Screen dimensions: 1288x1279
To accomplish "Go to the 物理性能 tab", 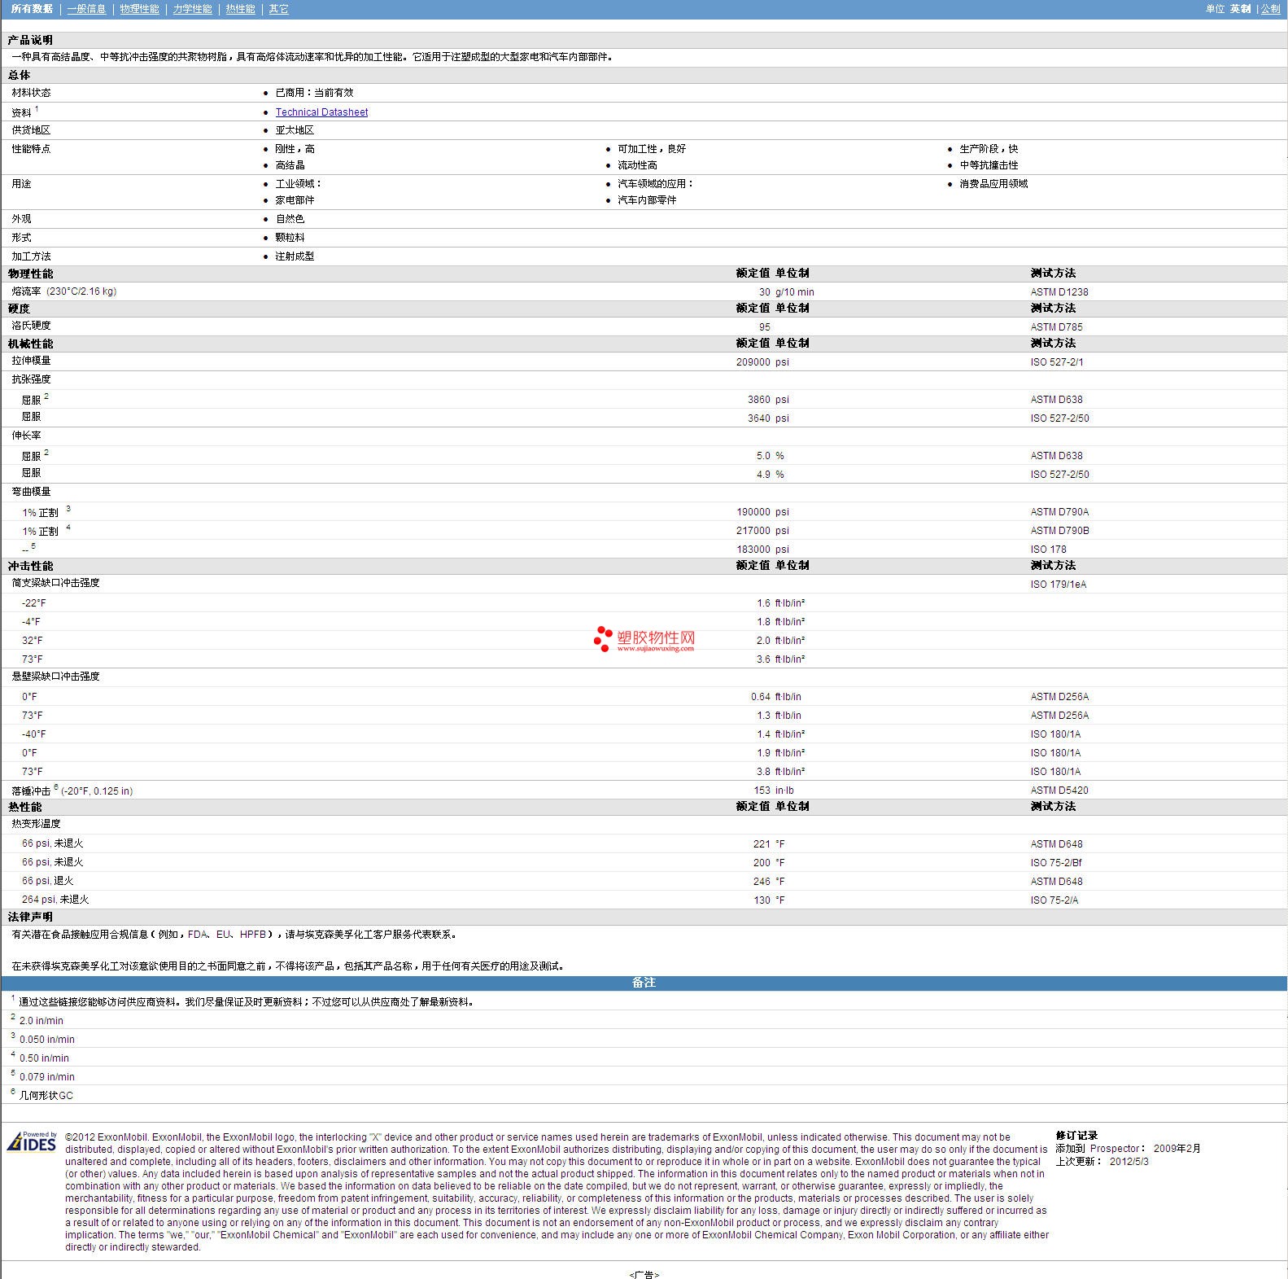I will click(x=139, y=9).
